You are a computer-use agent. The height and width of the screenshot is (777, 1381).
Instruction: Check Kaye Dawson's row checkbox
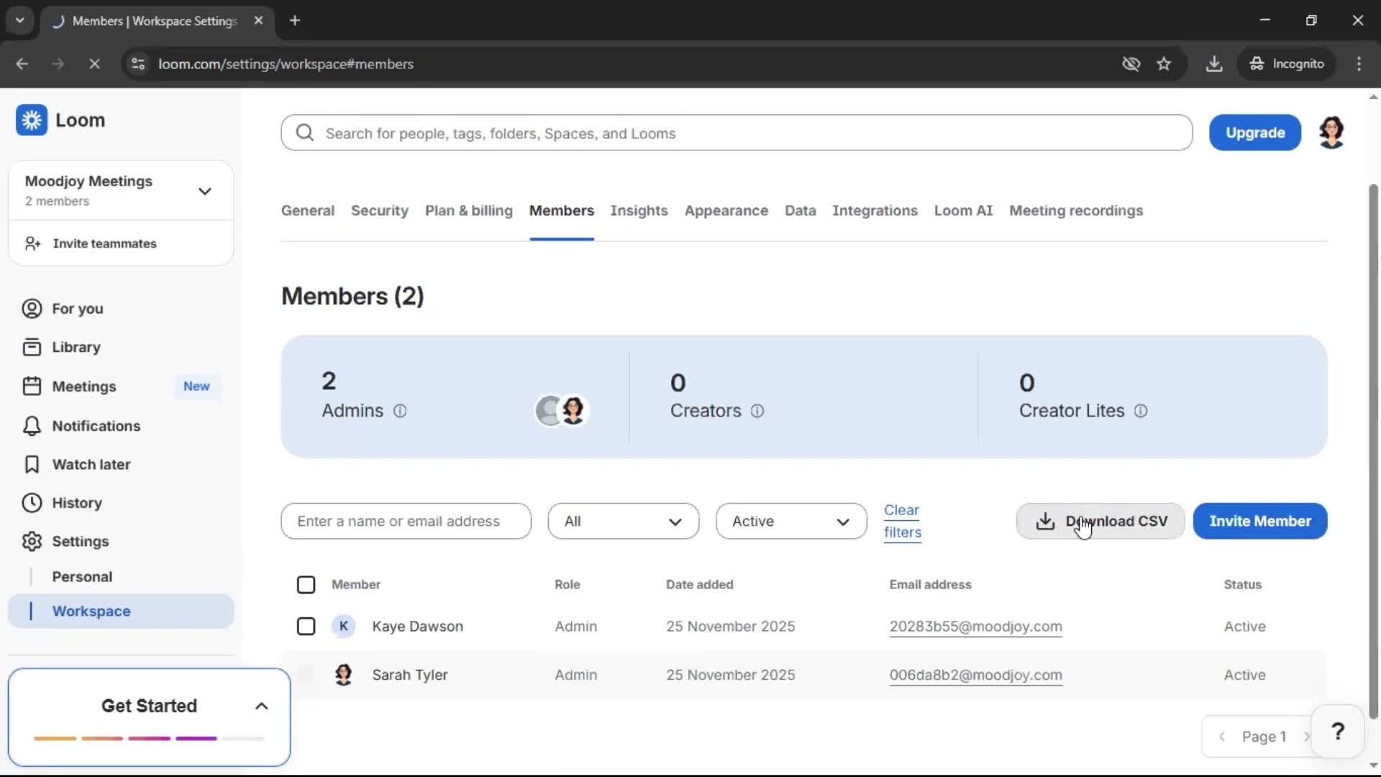[x=306, y=627]
